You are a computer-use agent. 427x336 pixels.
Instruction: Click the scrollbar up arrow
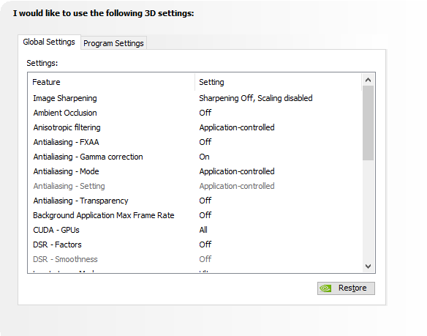pyautogui.click(x=369, y=80)
